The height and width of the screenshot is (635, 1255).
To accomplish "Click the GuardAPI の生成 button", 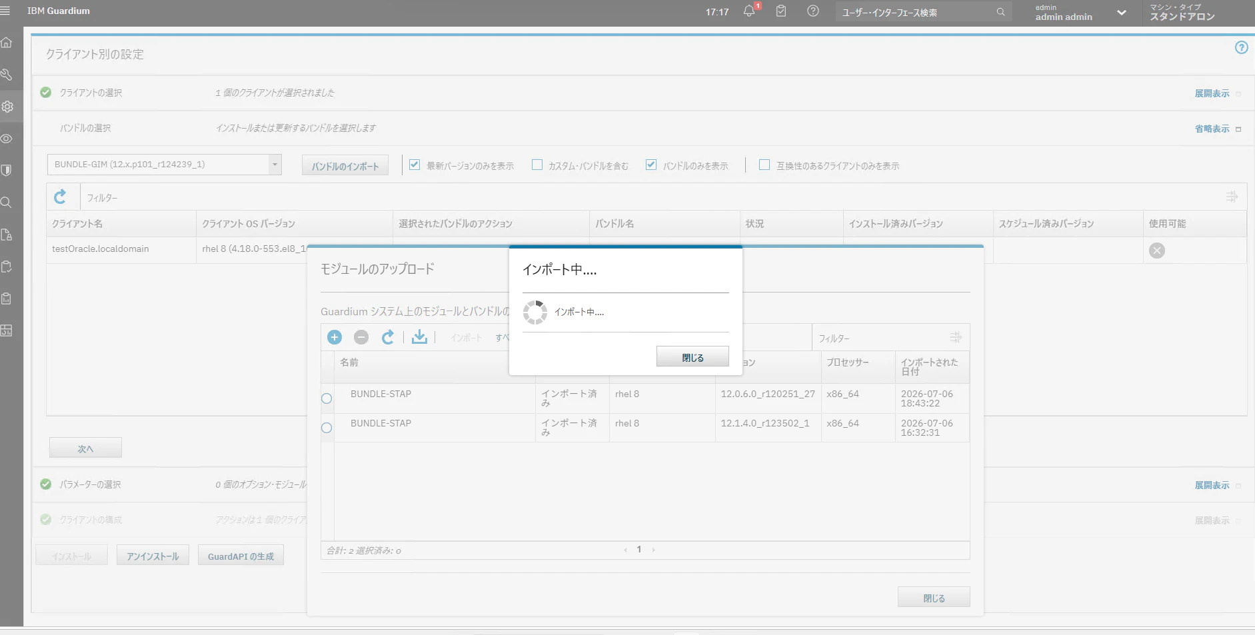I will tap(241, 556).
